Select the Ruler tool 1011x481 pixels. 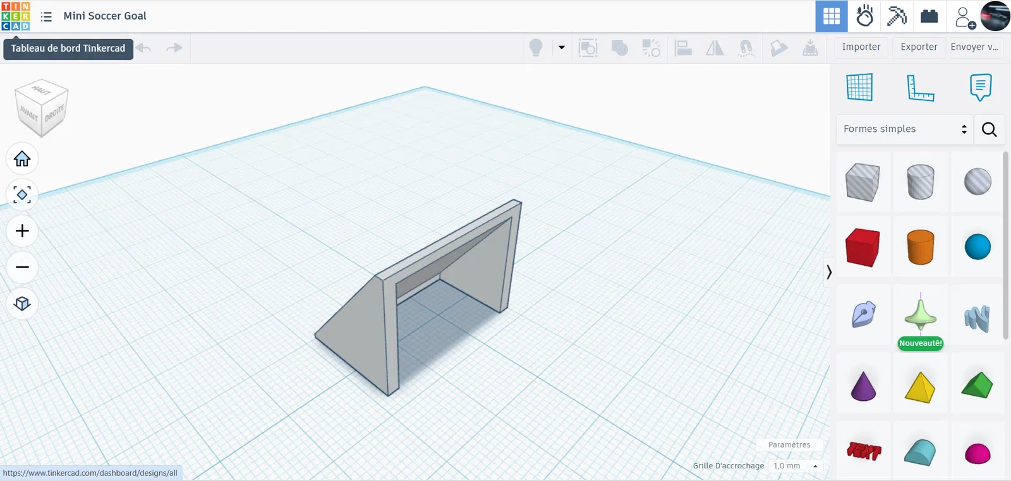tap(920, 87)
